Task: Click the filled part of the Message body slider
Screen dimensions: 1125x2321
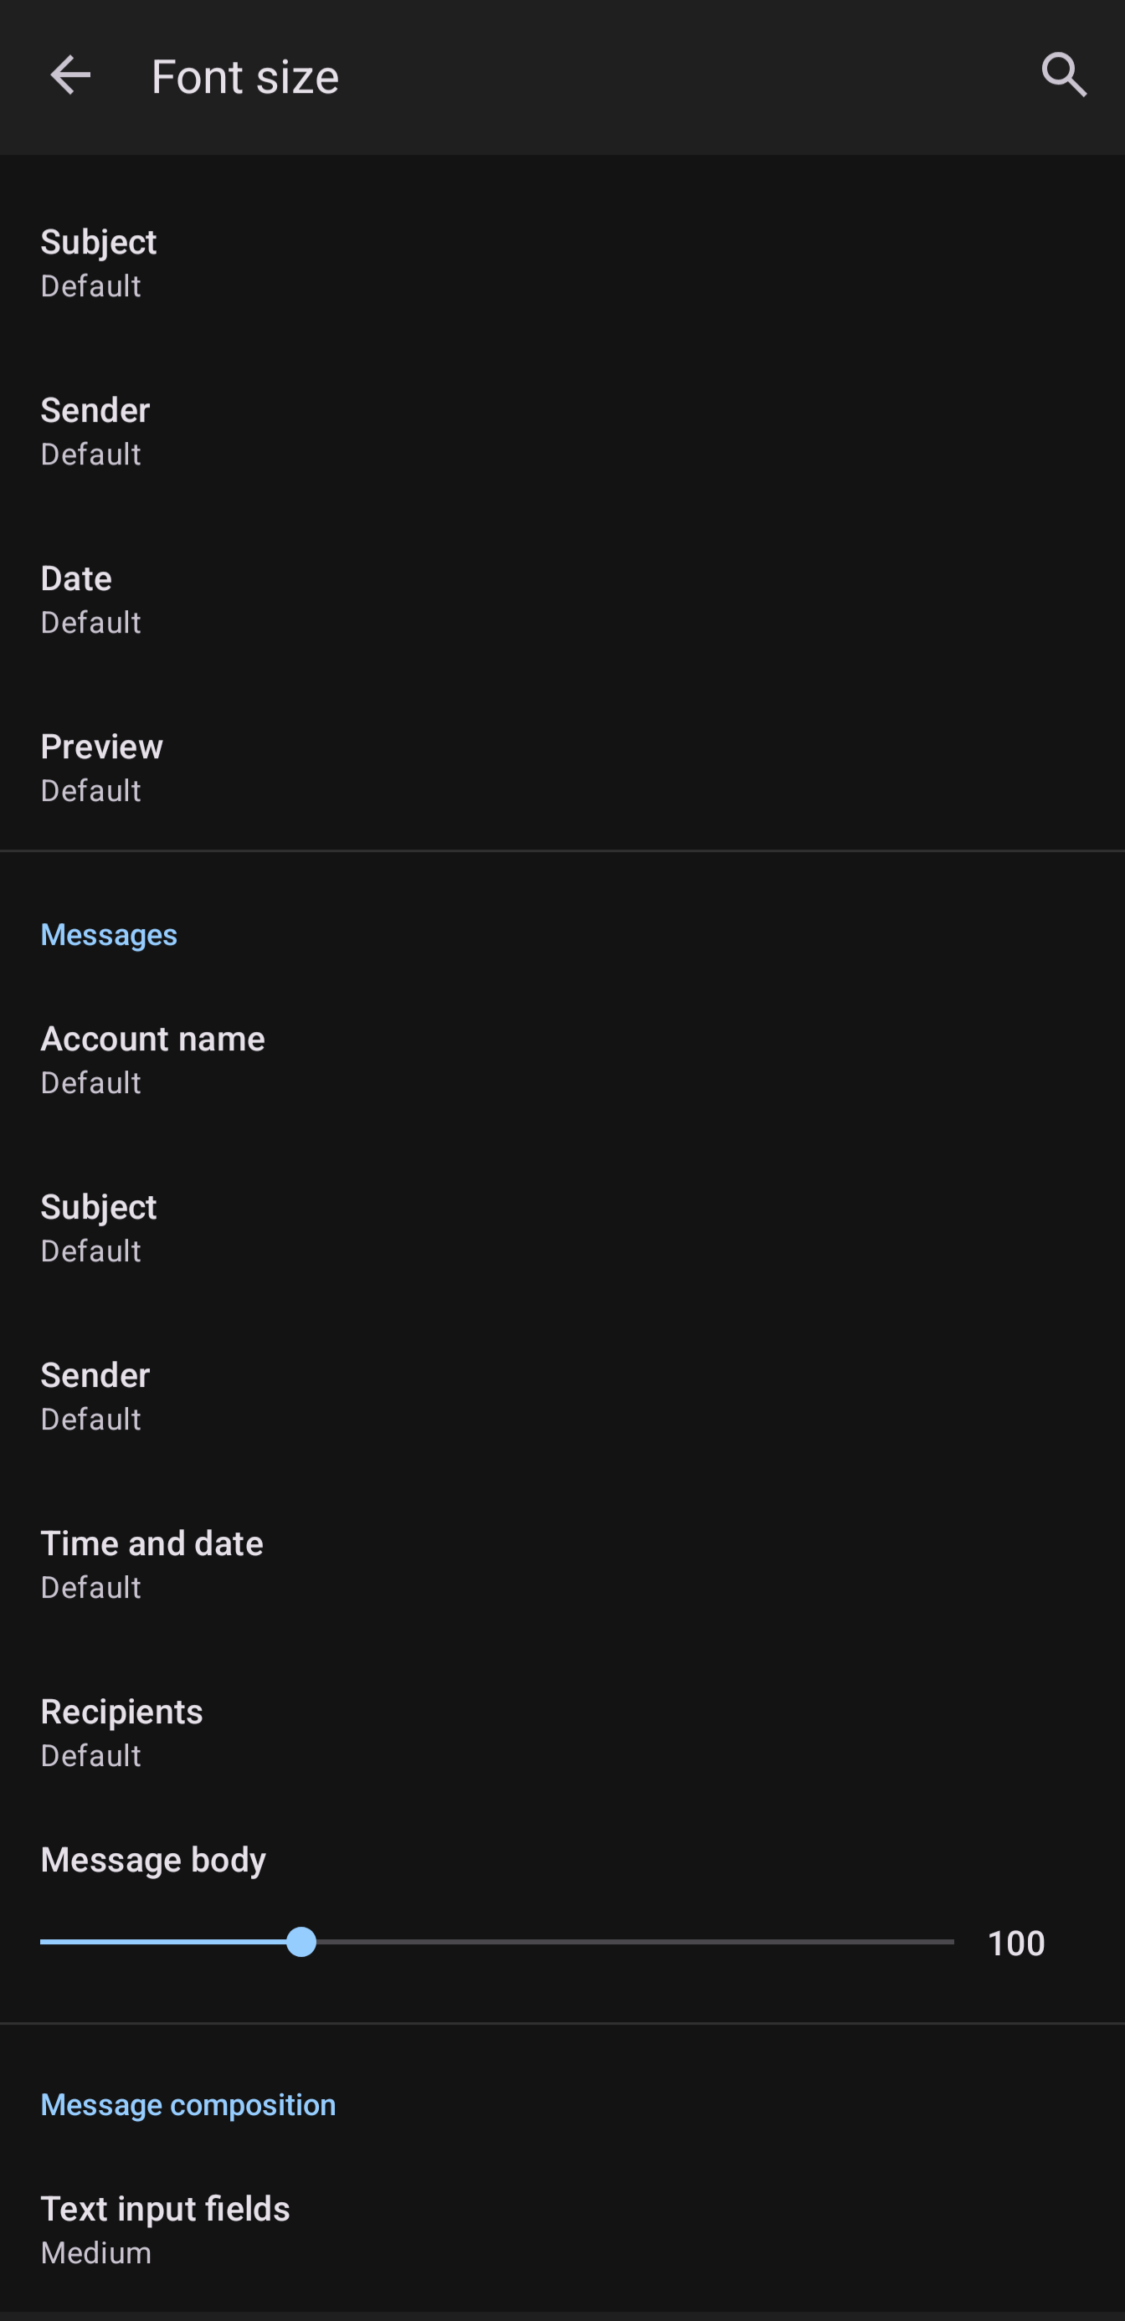Action: tap(162, 1942)
